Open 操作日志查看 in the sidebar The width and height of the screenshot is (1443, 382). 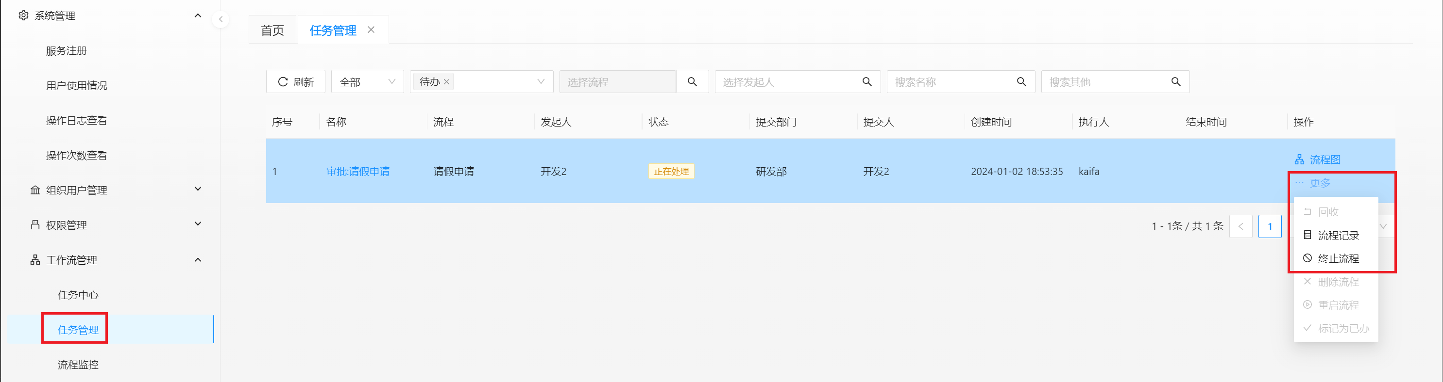pyautogui.click(x=76, y=121)
